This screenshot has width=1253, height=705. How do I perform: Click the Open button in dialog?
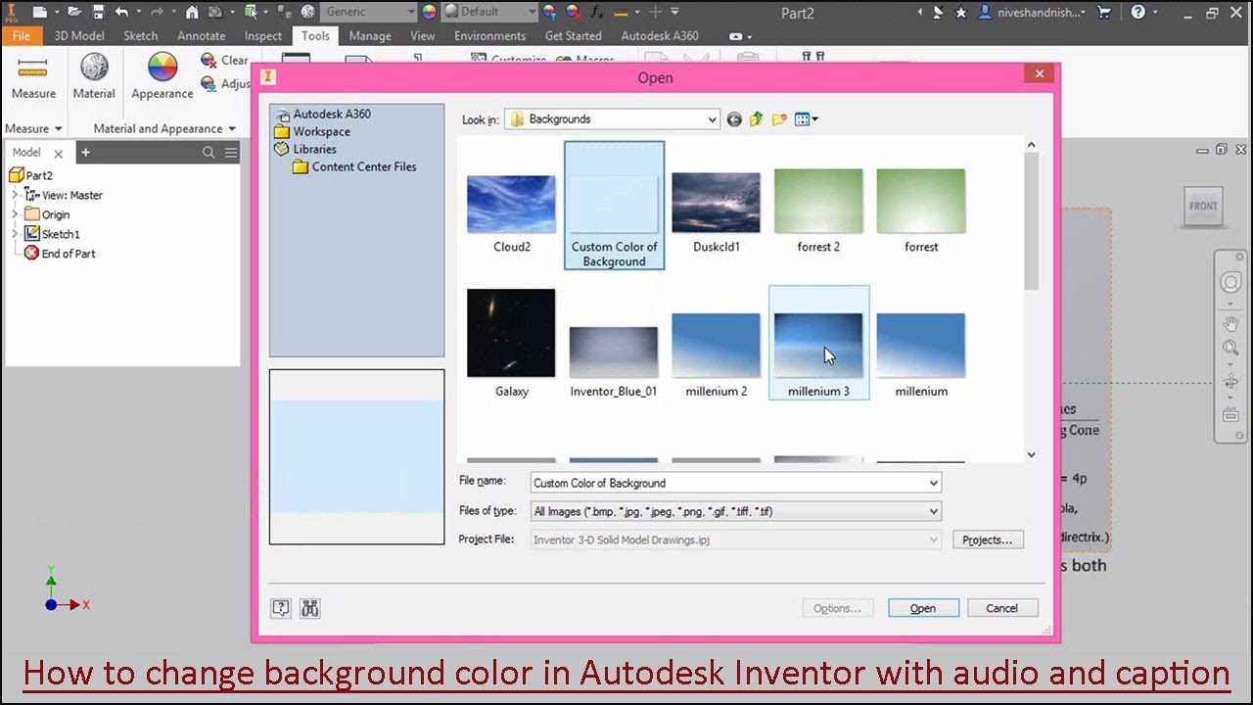coord(923,608)
